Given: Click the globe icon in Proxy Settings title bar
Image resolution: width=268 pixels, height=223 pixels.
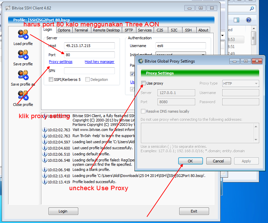Looking at the screenshot, I should point(141,61).
